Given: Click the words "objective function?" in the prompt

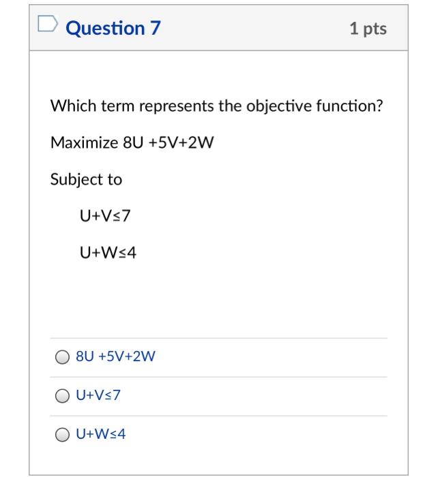Looking at the screenshot, I should coord(327,107).
